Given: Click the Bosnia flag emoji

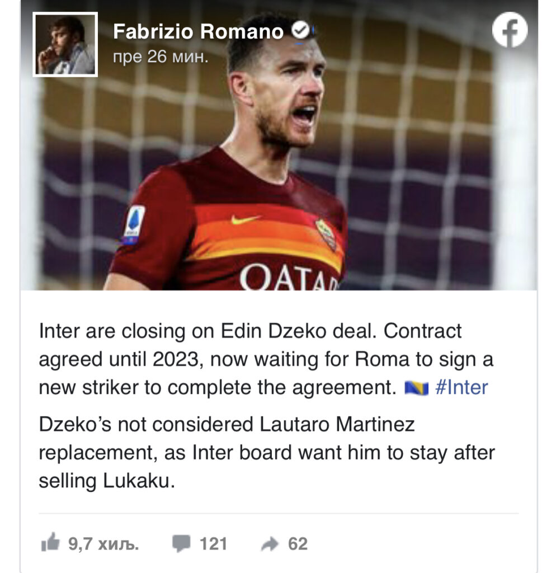Looking at the screenshot, I should (417, 388).
